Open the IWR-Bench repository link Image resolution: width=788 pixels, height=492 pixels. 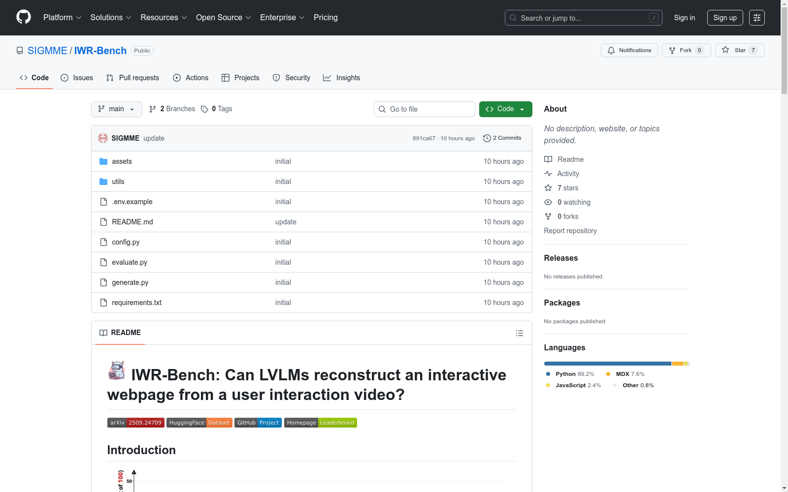click(100, 51)
